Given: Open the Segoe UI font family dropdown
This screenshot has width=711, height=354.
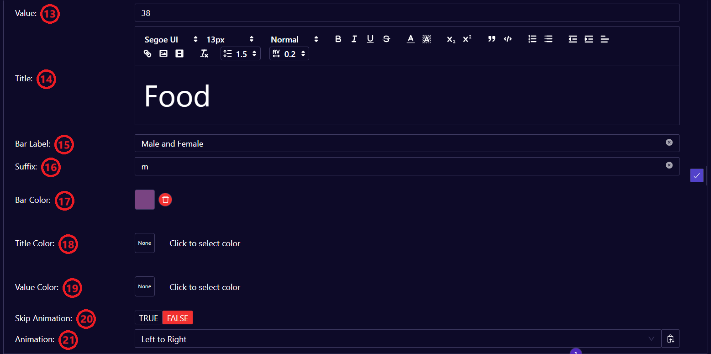Looking at the screenshot, I should pos(169,39).
